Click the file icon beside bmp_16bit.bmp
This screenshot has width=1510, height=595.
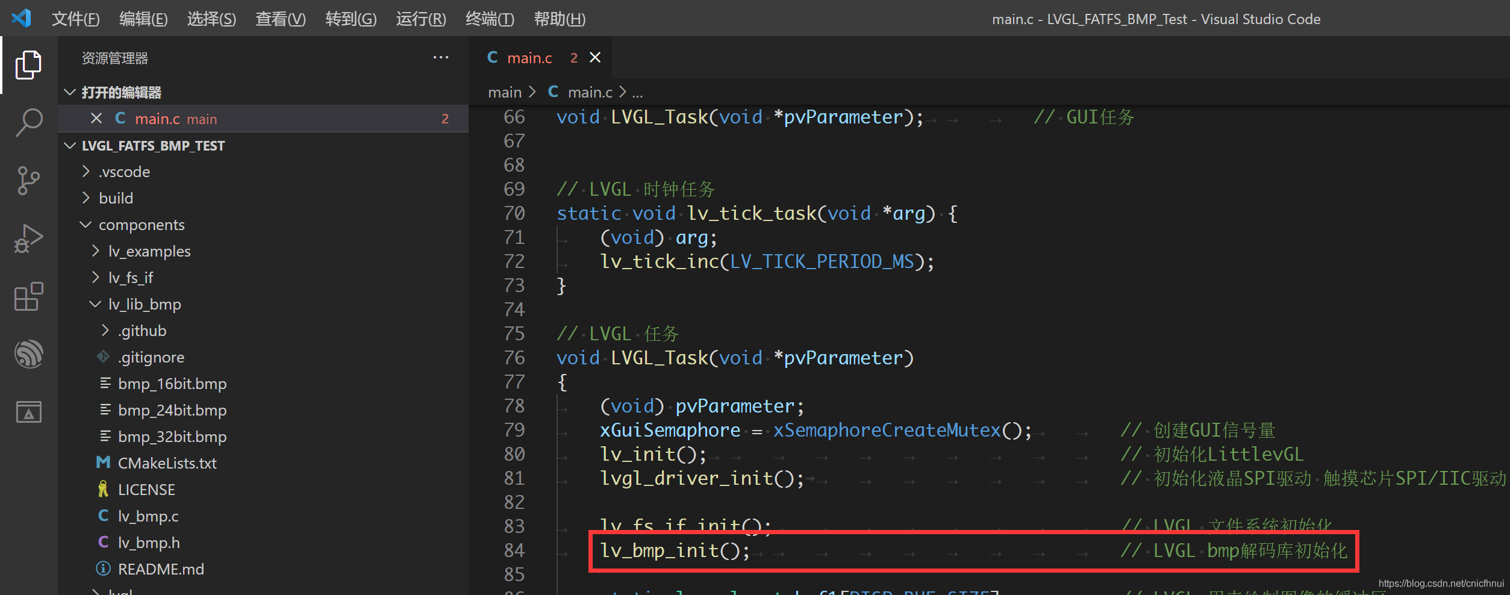(105, 384)
